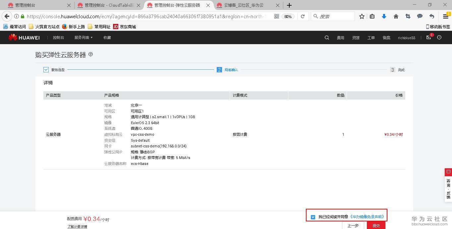Viewport: 452px width, 229px height.
Task: Close the CloudTable tab
Action: (x=138, y=5)
